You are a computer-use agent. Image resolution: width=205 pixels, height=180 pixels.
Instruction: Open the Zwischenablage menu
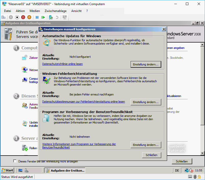pyautogui.click(x=55, y=11)
